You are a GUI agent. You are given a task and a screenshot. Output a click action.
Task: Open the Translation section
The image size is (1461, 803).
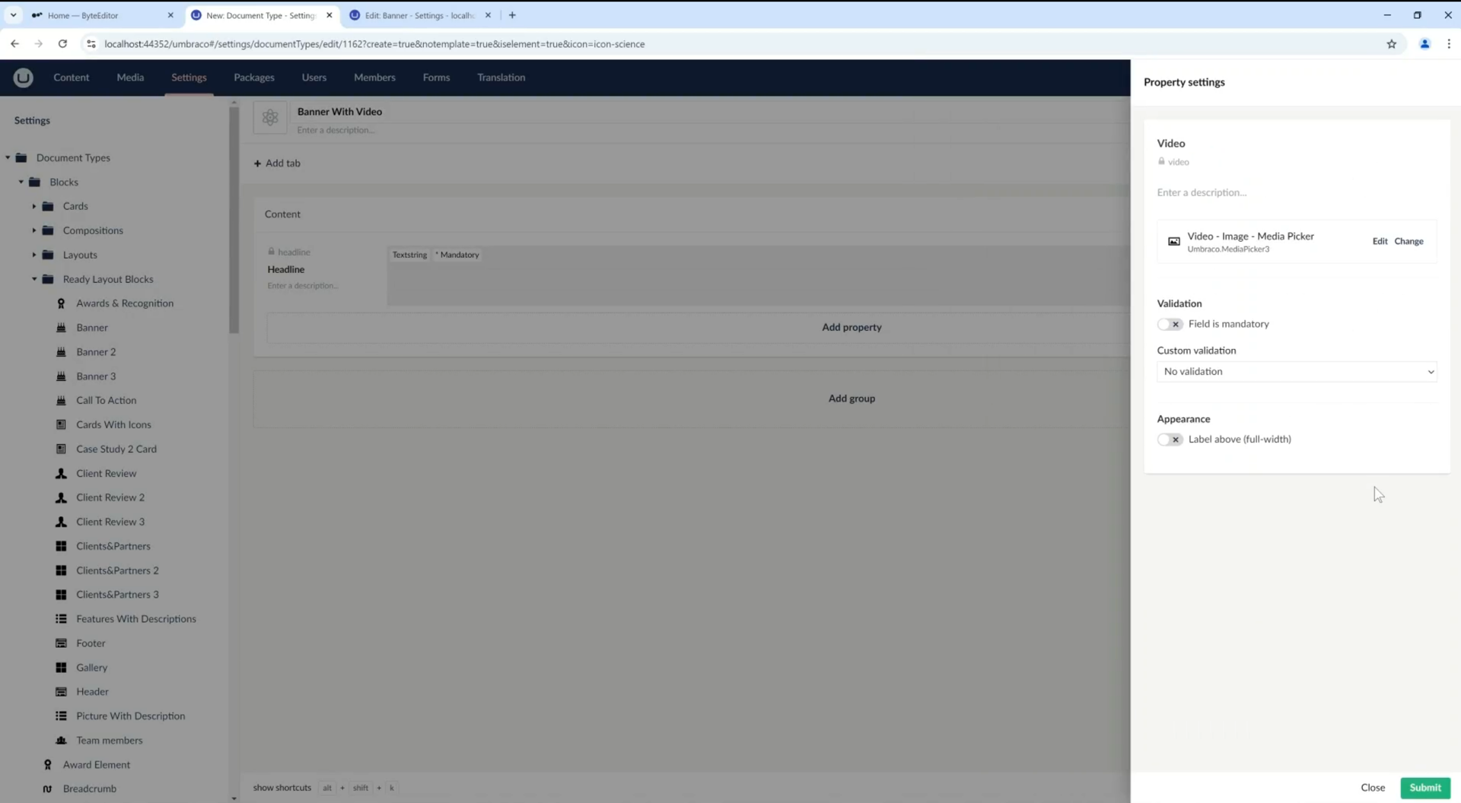501,78
